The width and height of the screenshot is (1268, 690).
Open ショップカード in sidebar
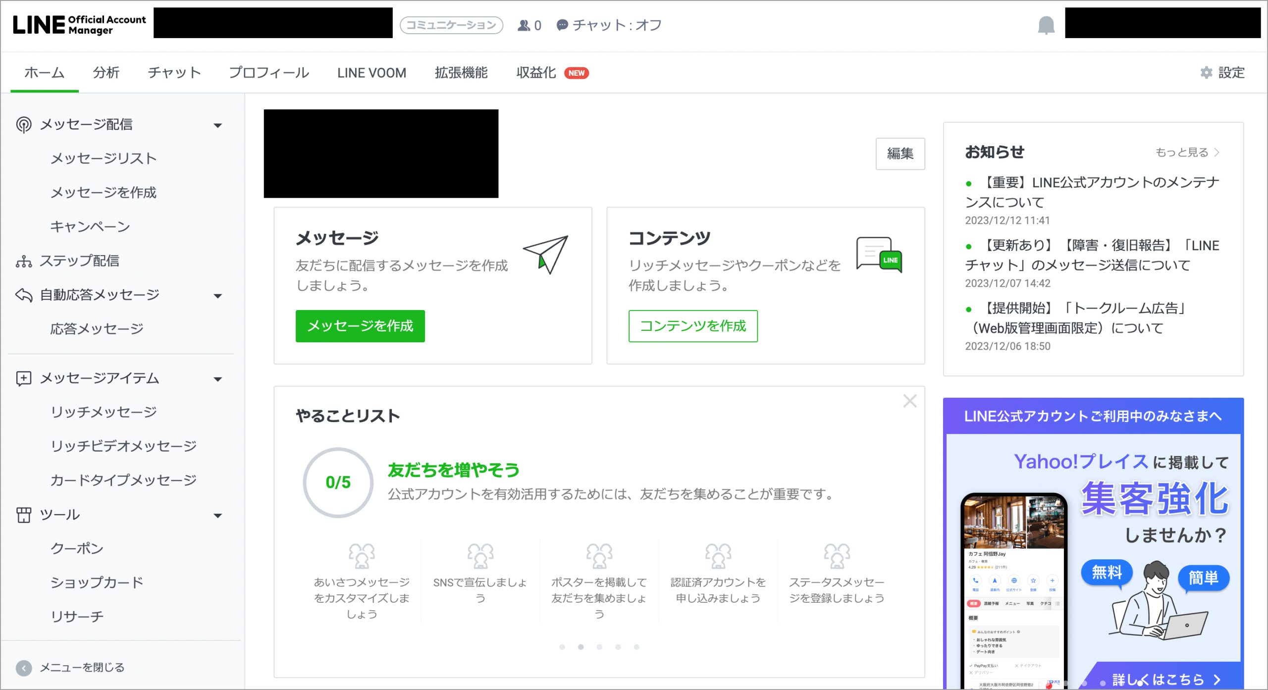coord(97,583)
